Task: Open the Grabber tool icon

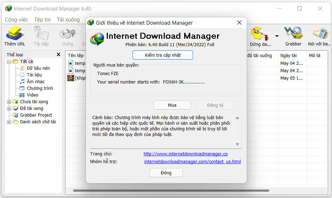Action: tap(293, 36)
